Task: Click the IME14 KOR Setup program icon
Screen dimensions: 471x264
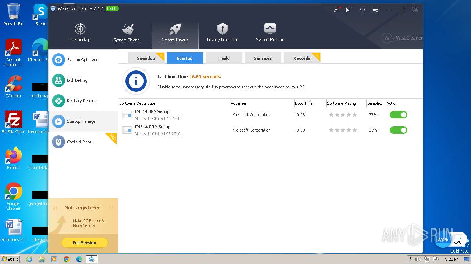Action: (127, 131)
